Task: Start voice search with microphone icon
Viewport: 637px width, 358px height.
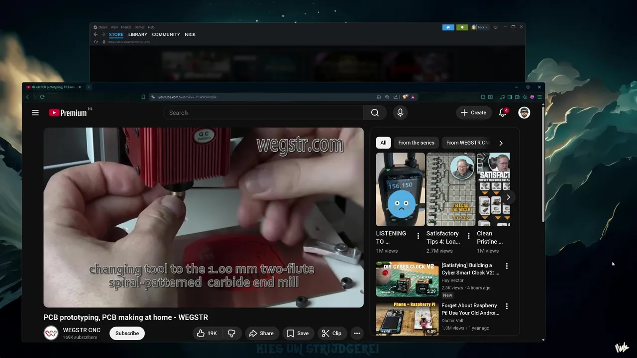Action: (400, 113)
